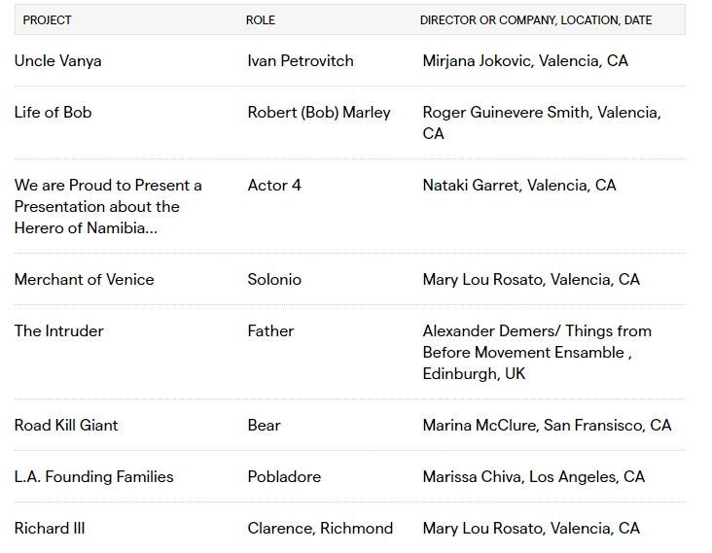Select the Life of Bob project title

pos(53,112)
